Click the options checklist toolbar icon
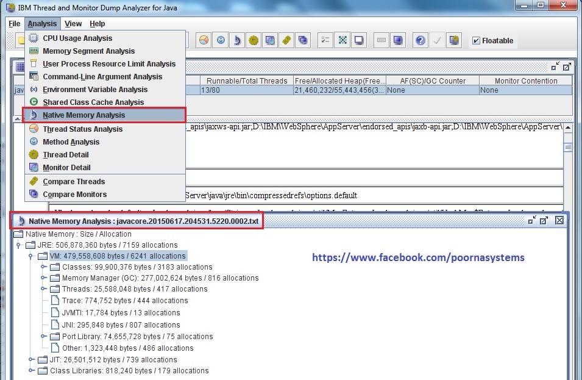The height and width of the screenshot is (380, 582). pyautogui.click(x=325, y=40)
